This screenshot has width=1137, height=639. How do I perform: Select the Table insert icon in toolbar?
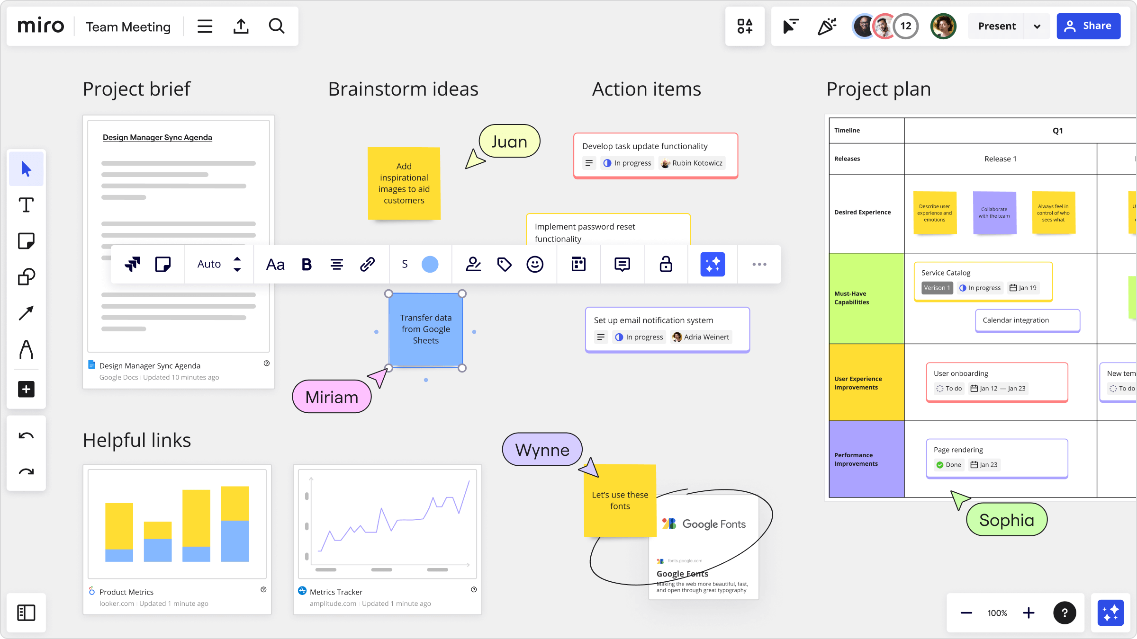[578, 264]
